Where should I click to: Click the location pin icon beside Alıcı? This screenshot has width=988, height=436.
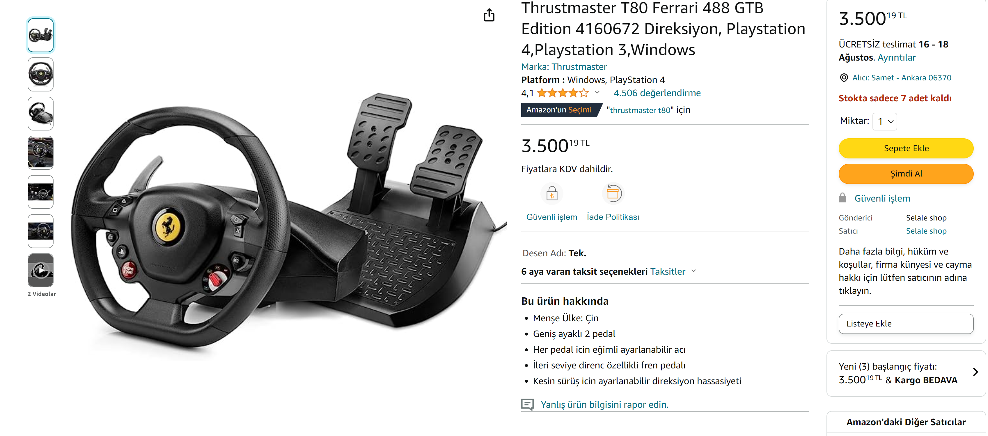click(843, 78)
